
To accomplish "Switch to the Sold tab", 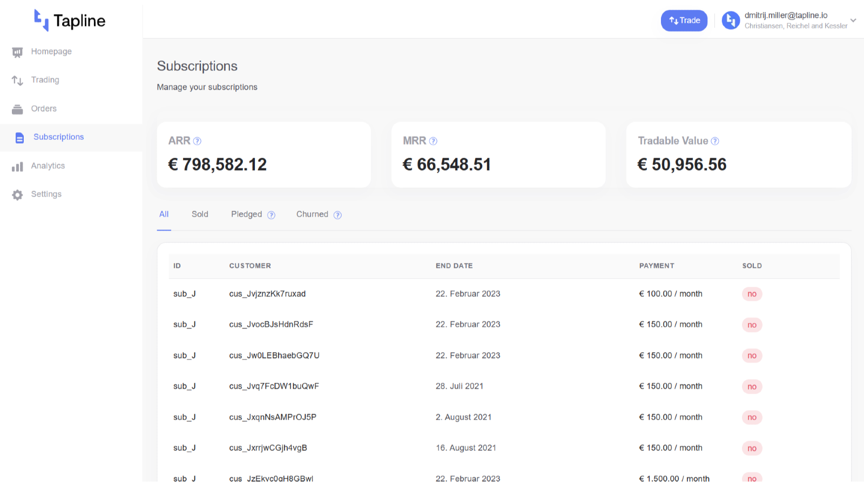I will pos(200,214).
